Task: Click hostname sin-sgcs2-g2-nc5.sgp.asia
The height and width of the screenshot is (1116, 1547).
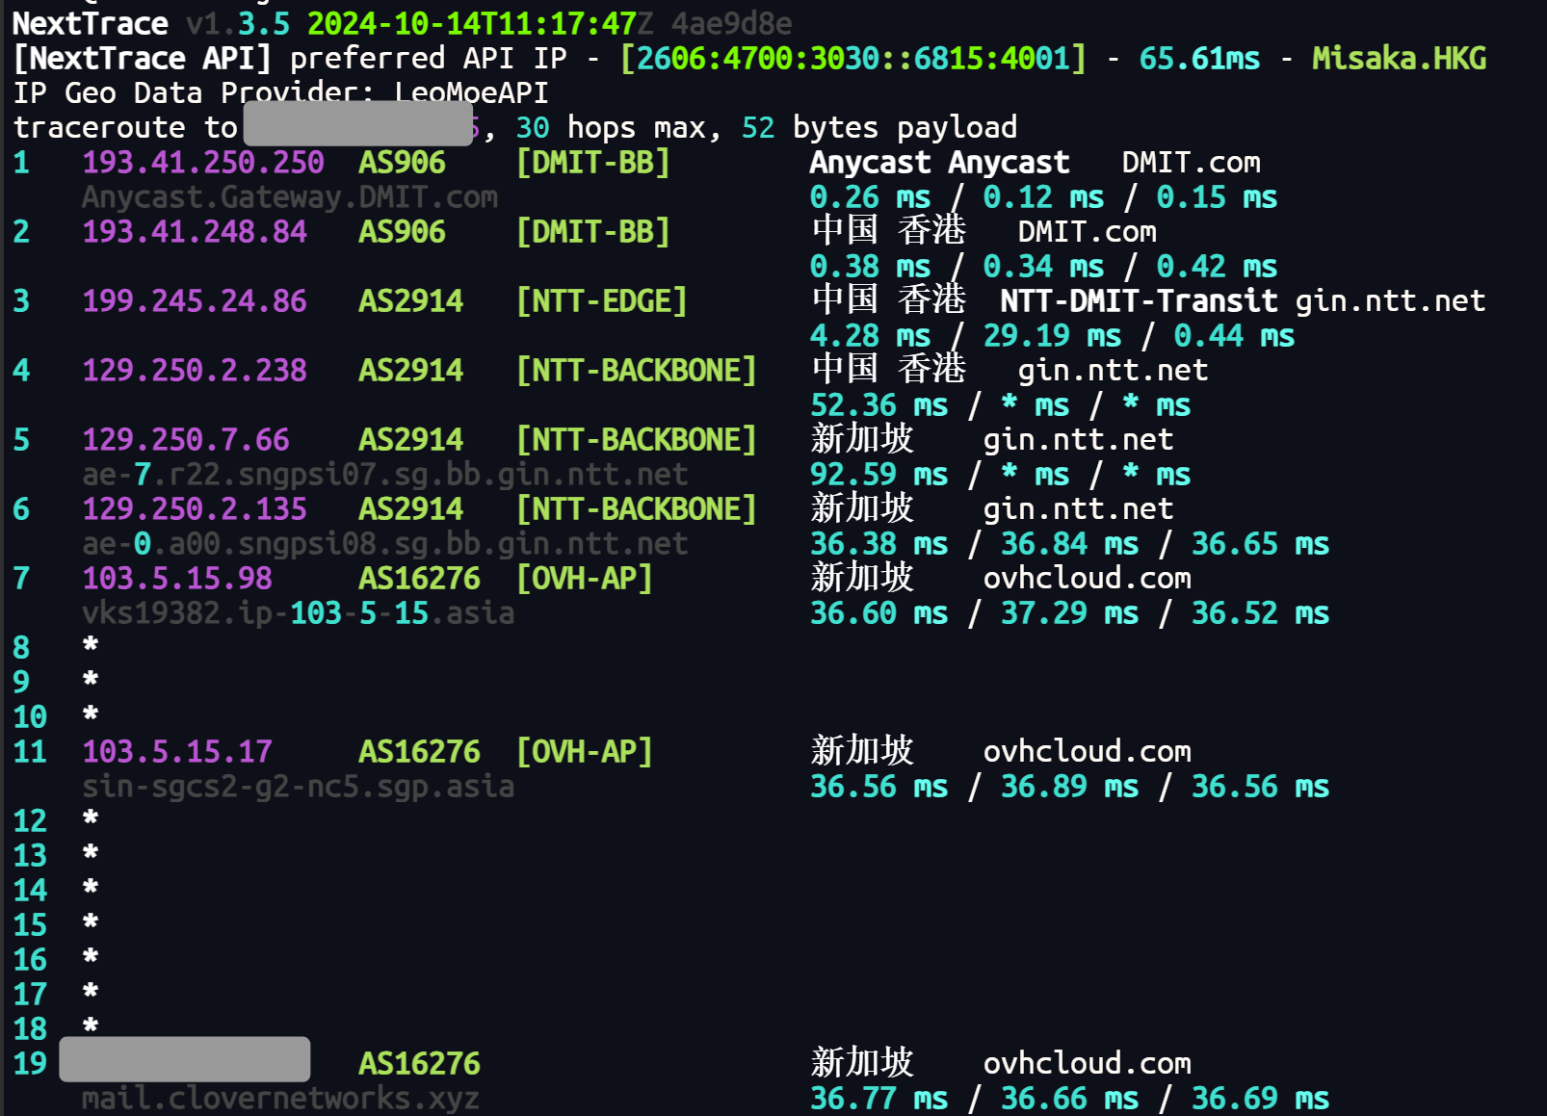Action: [299, 787]
